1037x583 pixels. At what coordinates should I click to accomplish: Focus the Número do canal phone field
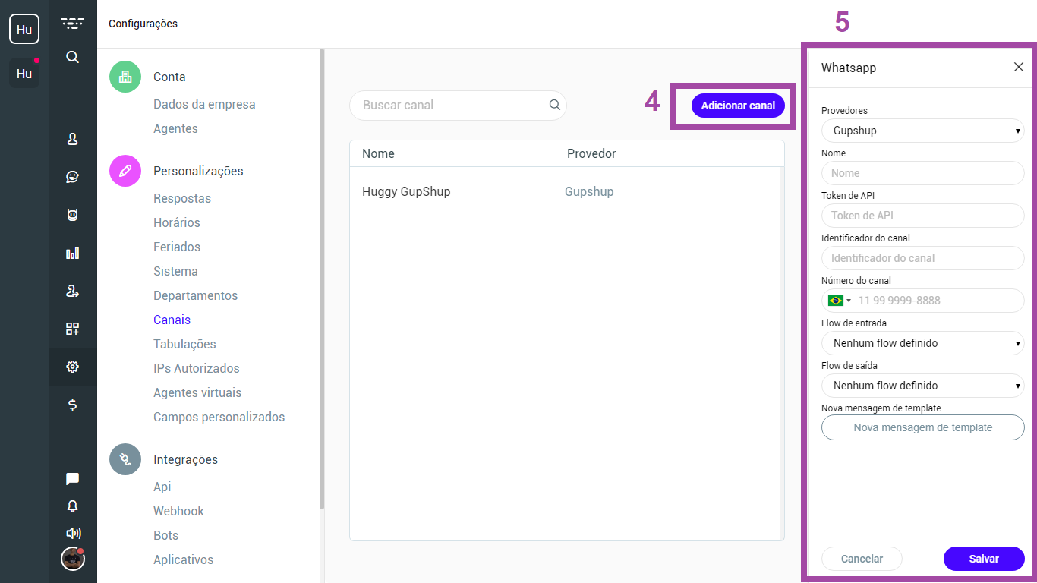(x=923, y=301)
